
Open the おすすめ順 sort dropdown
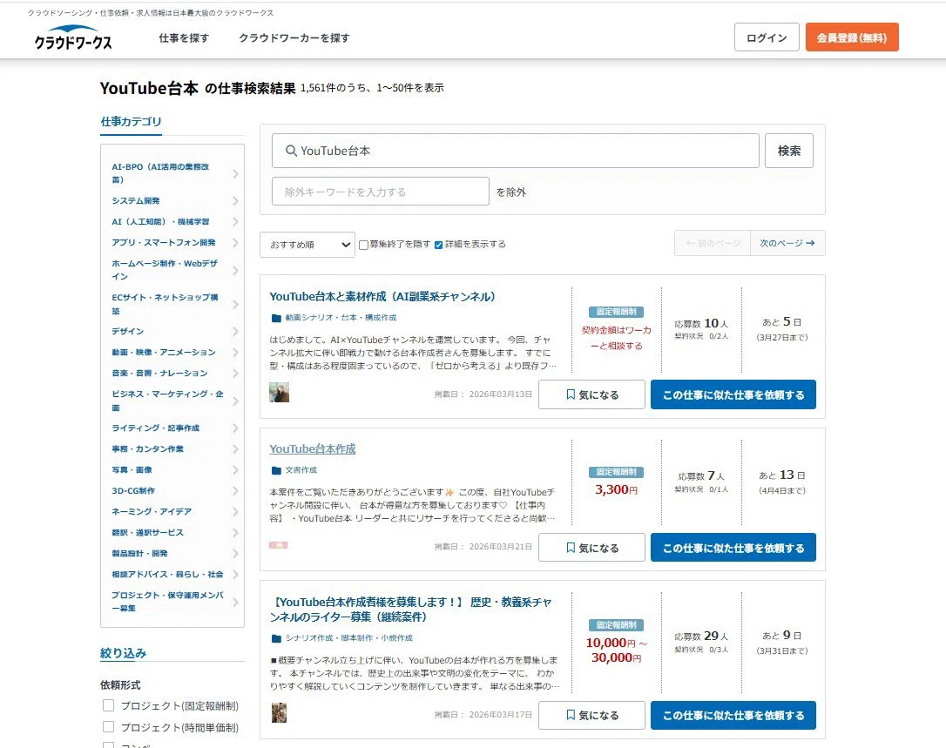tap(307, 245)
